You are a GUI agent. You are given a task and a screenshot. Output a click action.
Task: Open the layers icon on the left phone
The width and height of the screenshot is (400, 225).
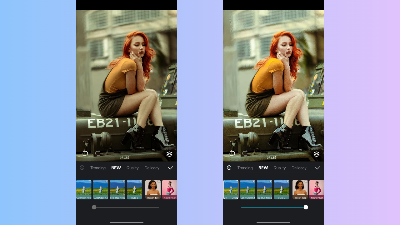pyautogui.click(x=169, y=154)
